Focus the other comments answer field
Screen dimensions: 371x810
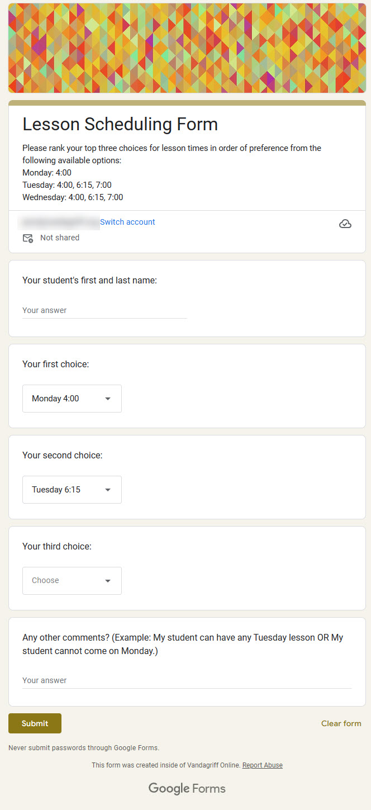point(187,681)
